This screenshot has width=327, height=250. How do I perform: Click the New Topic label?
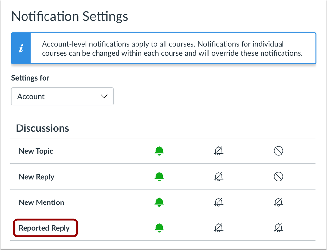(x=36, y=151)
